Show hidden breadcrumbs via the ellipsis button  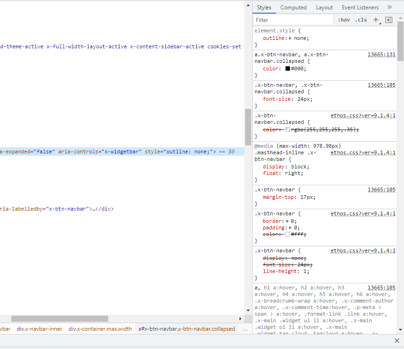point(245,329)
